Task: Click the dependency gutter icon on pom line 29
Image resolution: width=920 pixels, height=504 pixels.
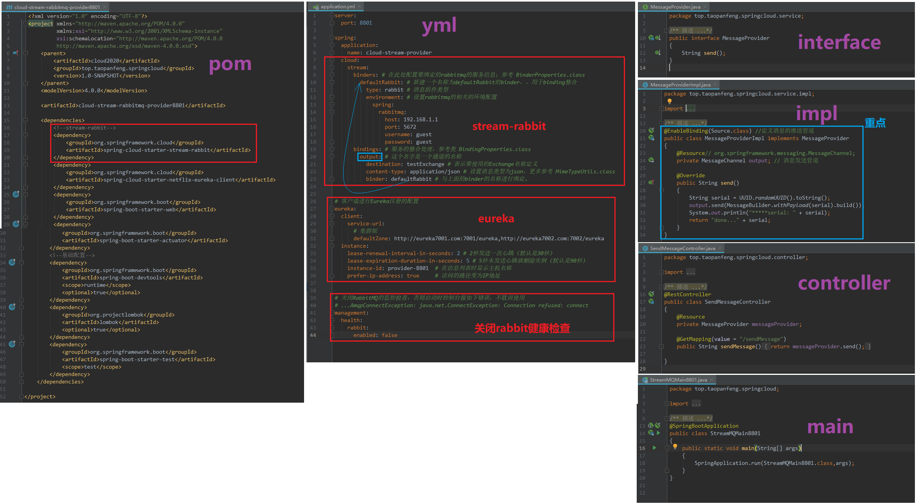Action: pyautogui.click(x=16, y=224)
